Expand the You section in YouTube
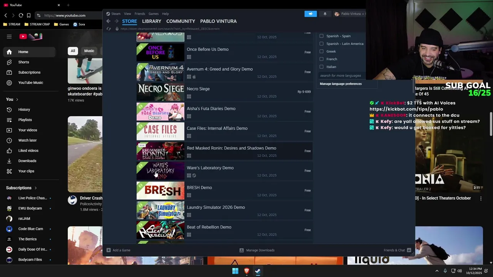Viewport: 493px width, 277px height. pos(12,99)
